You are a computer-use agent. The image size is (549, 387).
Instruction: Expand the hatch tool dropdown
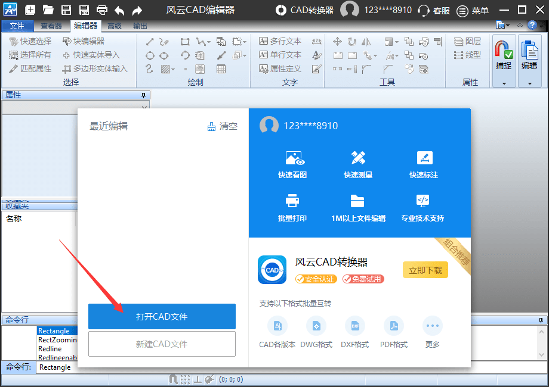point(173,70)
